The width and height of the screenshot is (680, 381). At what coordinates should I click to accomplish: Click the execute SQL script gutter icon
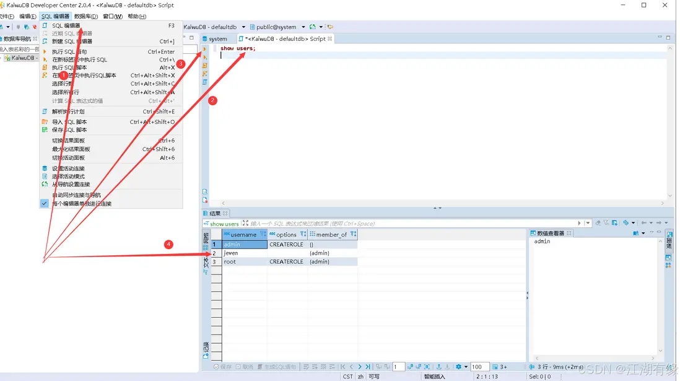[205, 66]
